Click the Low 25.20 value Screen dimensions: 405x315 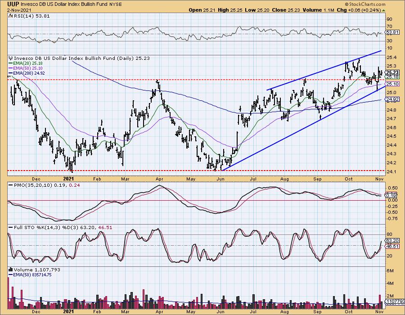(x=257, y=10)
